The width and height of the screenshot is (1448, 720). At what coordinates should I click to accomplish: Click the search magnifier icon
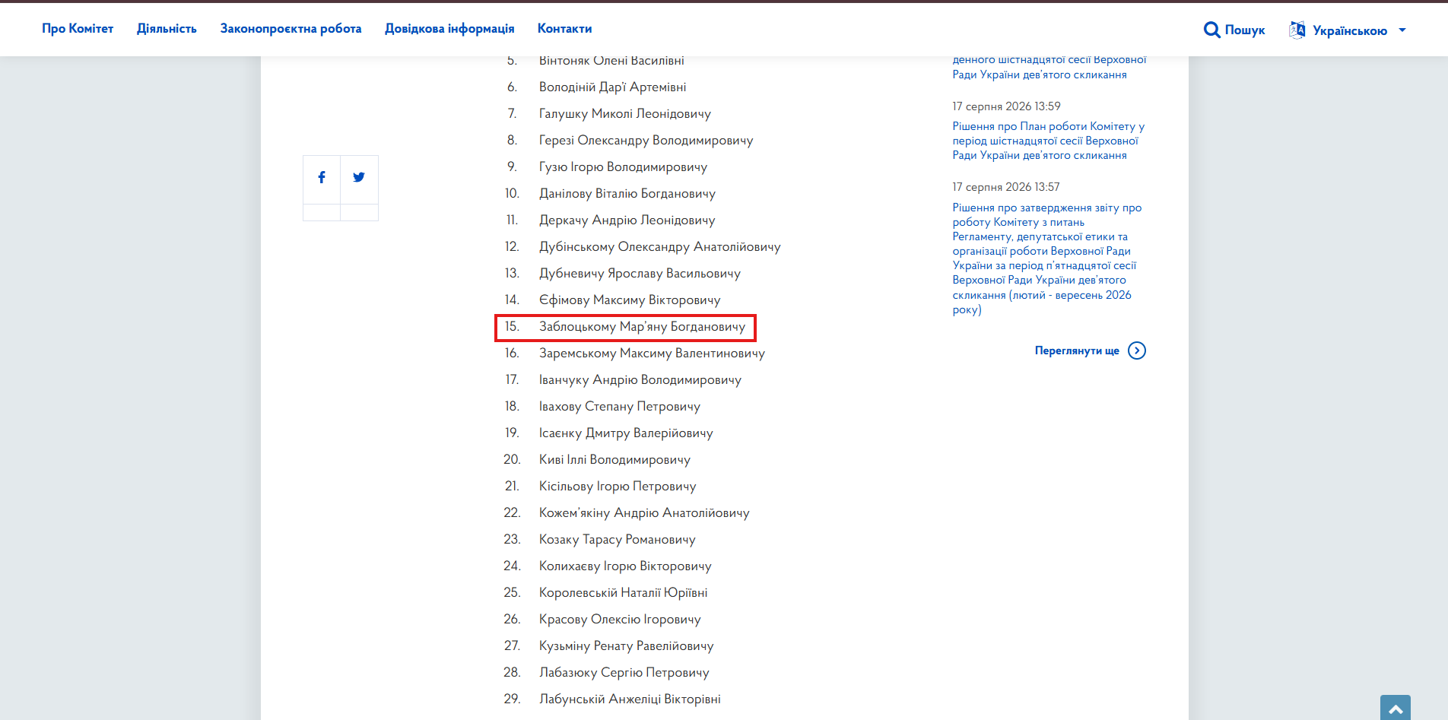pyautogui.click(x=1211, y=30)
